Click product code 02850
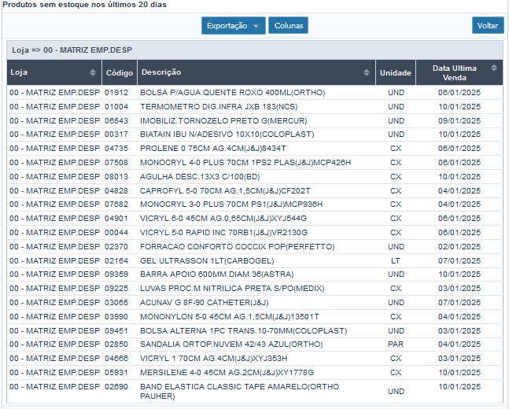The width and height of the screenshot is (509, 409). (116, 345)
